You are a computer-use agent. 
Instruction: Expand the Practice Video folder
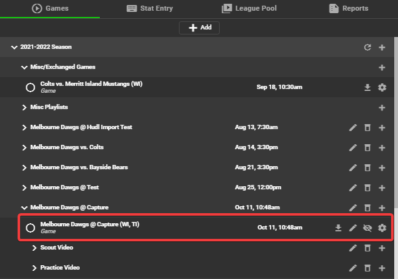click(35, 268)
